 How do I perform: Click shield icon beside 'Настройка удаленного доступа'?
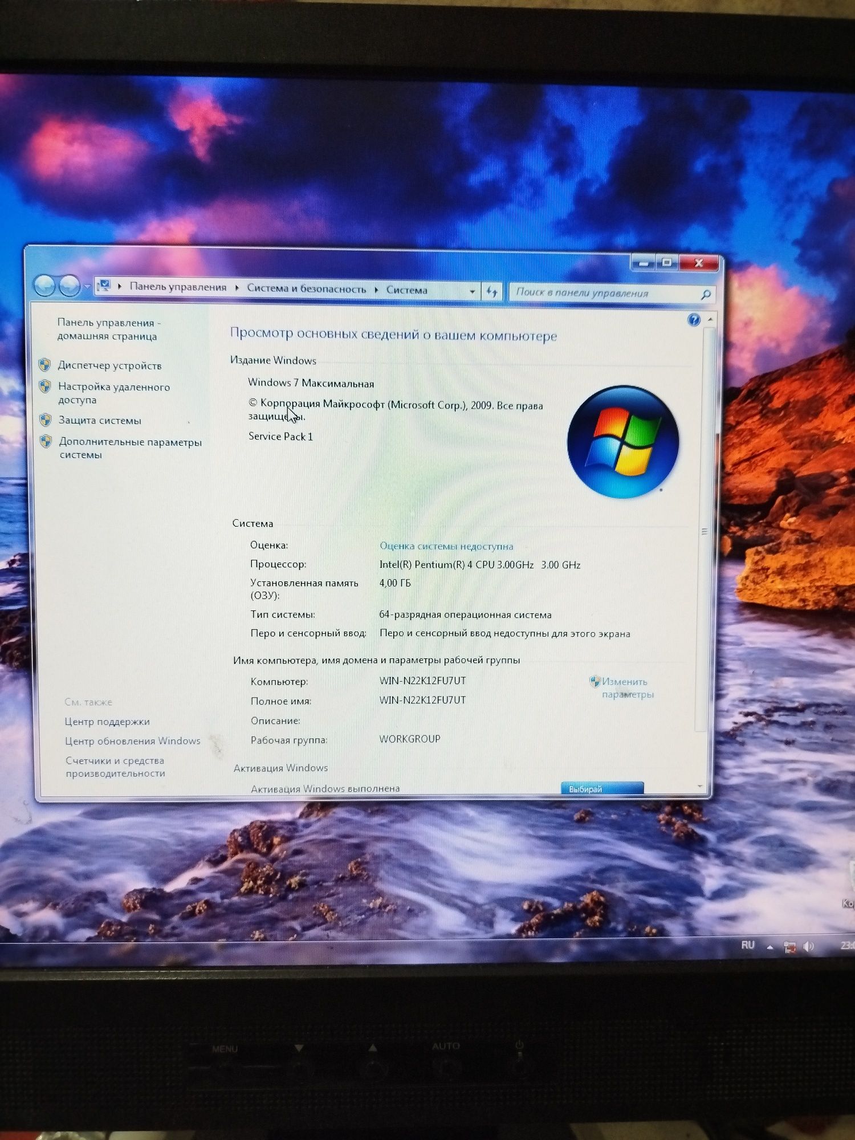click(x=45, y=386)
